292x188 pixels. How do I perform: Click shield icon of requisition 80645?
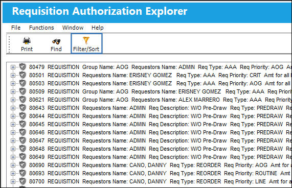23,124
